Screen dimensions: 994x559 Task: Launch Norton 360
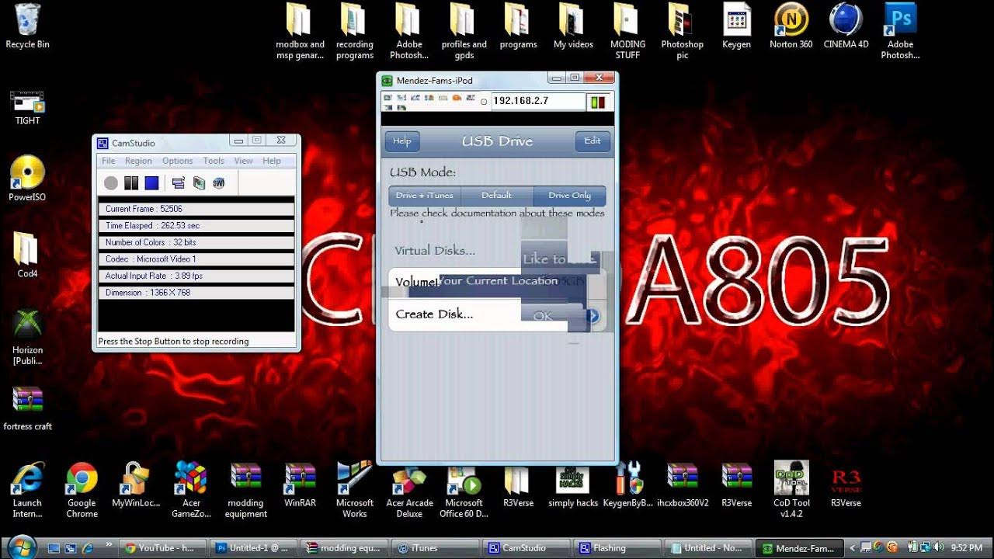791,26
